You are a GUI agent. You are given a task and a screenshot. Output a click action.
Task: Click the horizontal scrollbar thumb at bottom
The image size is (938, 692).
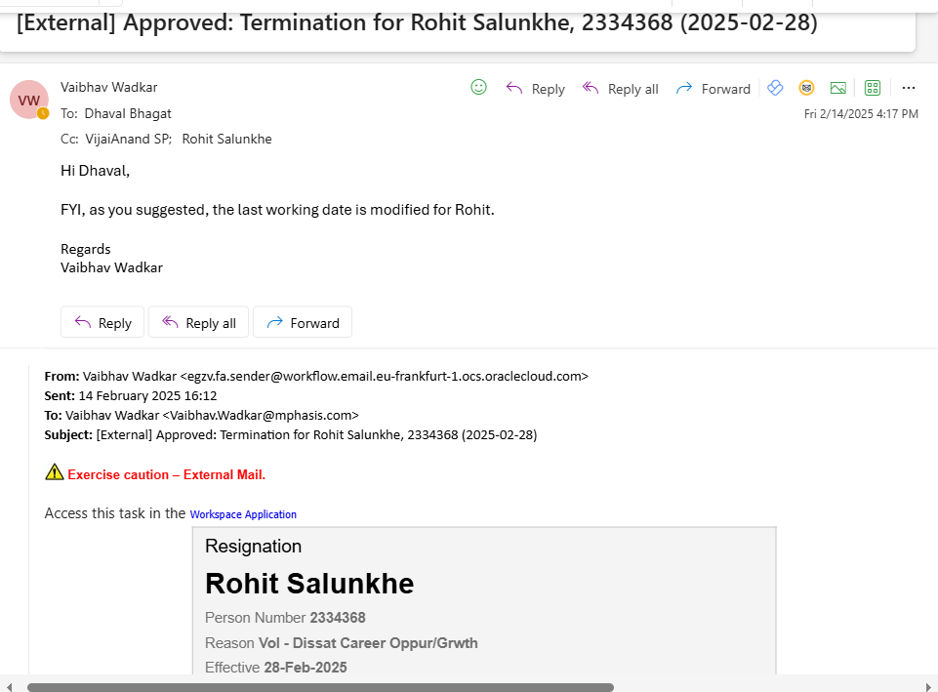[x=320, y=687]
